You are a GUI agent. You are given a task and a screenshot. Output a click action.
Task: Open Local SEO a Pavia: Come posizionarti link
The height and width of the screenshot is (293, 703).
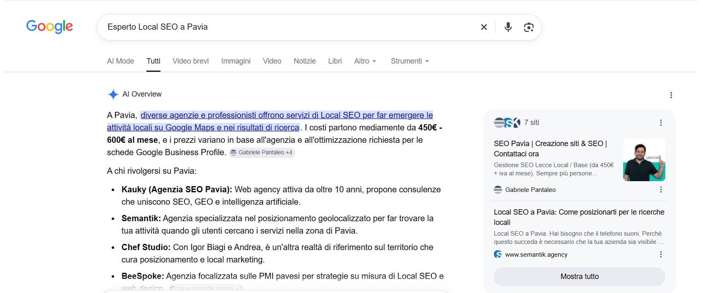pos(579,217)
